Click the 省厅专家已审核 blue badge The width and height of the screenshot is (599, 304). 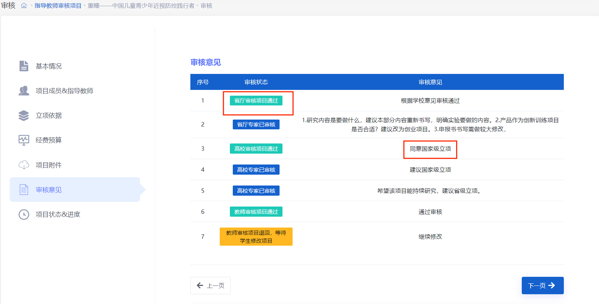click(x=256, y=125)
